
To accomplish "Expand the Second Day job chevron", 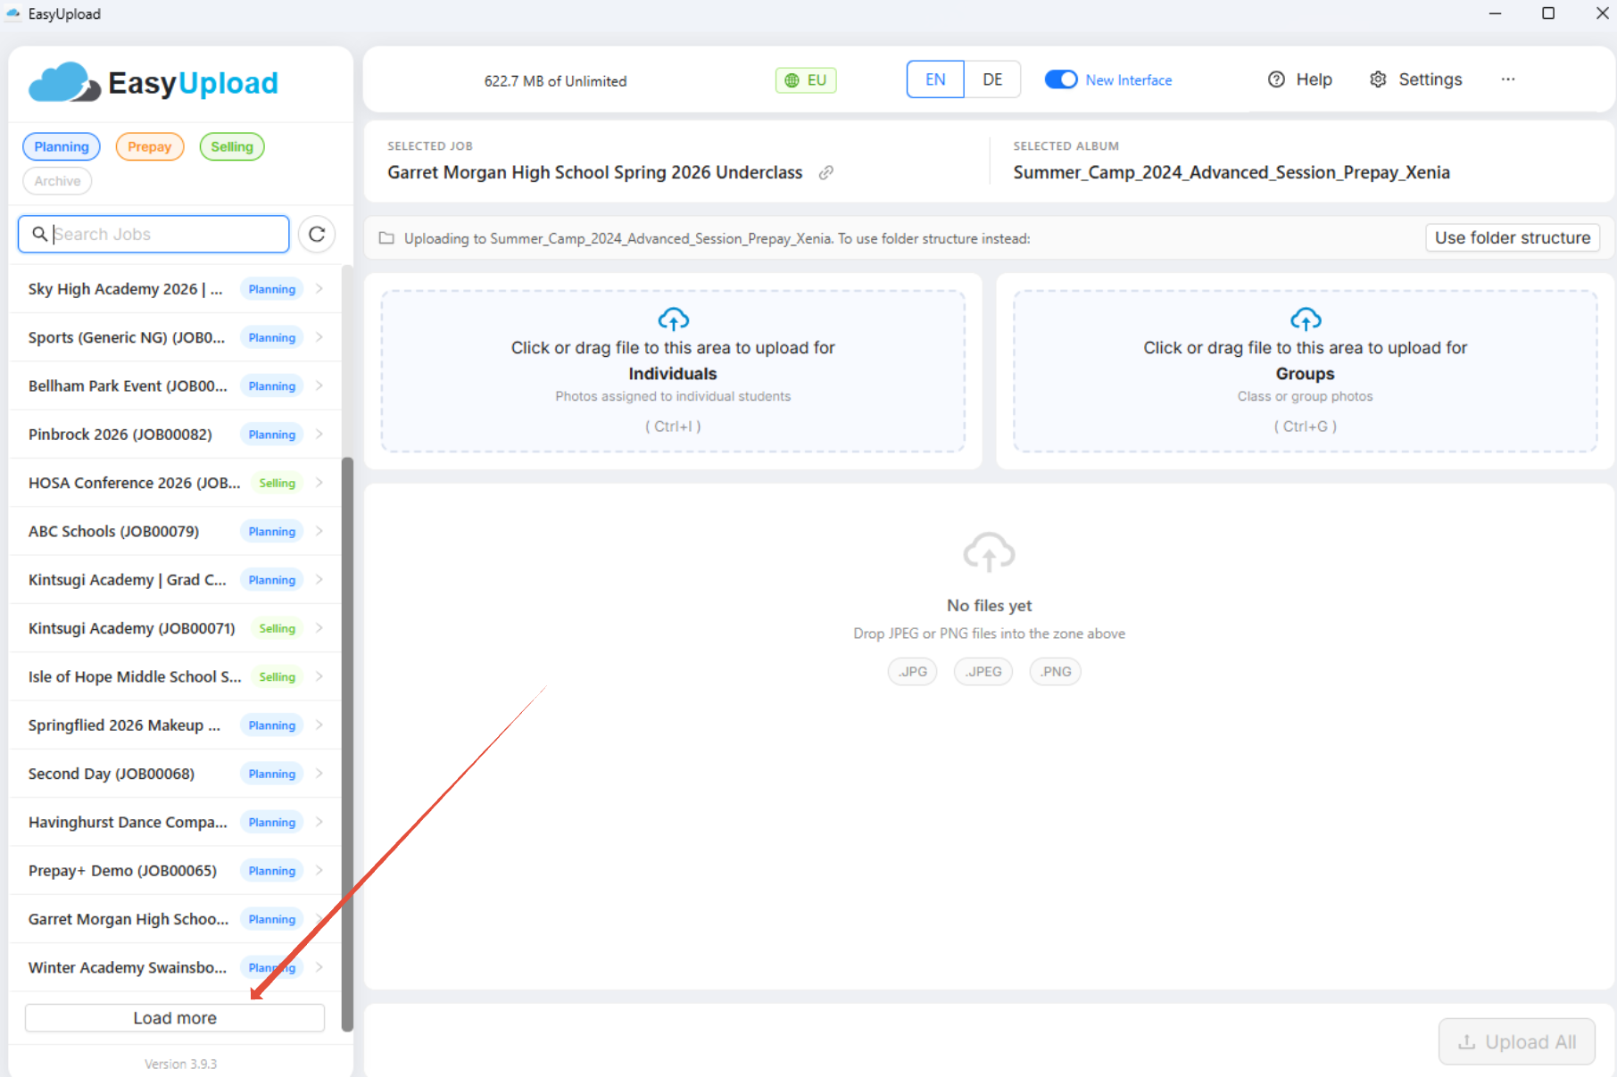I will point(319,774).
